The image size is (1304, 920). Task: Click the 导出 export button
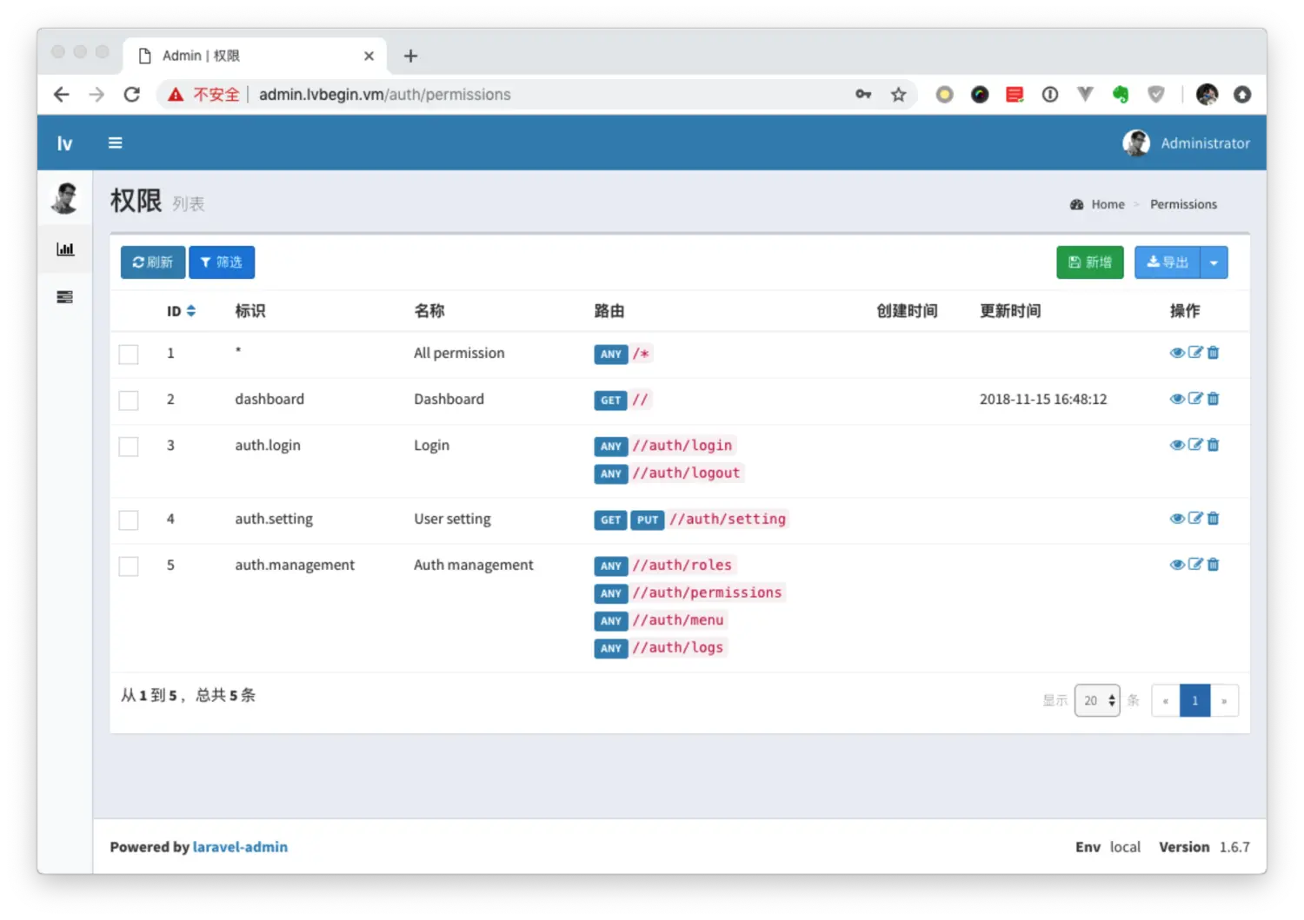(1168, 262)
